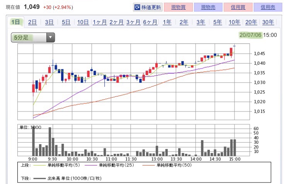Screen dimensions: 284x184
Task: Select the 2年 chart period
Action: [184, 22]
